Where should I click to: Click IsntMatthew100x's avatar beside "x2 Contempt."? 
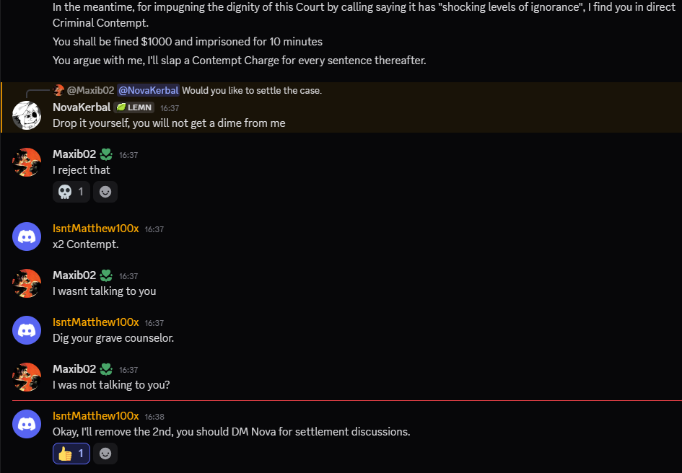click(27, 236)
